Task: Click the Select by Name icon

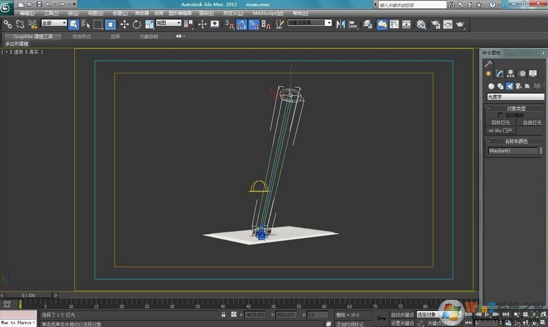Action: pos(86,24)
